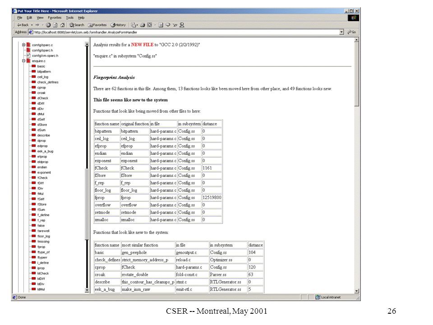Select overflow-adjacent fprop tree item
433x325 pixels.
(x=41, y=247)
